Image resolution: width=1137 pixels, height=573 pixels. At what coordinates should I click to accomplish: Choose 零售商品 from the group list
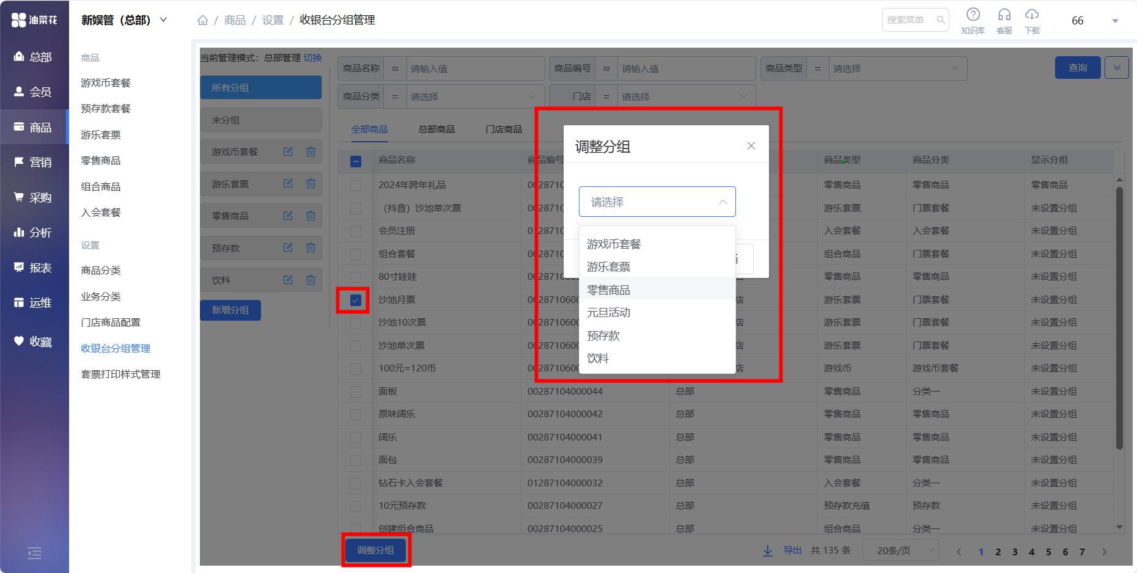657,290
